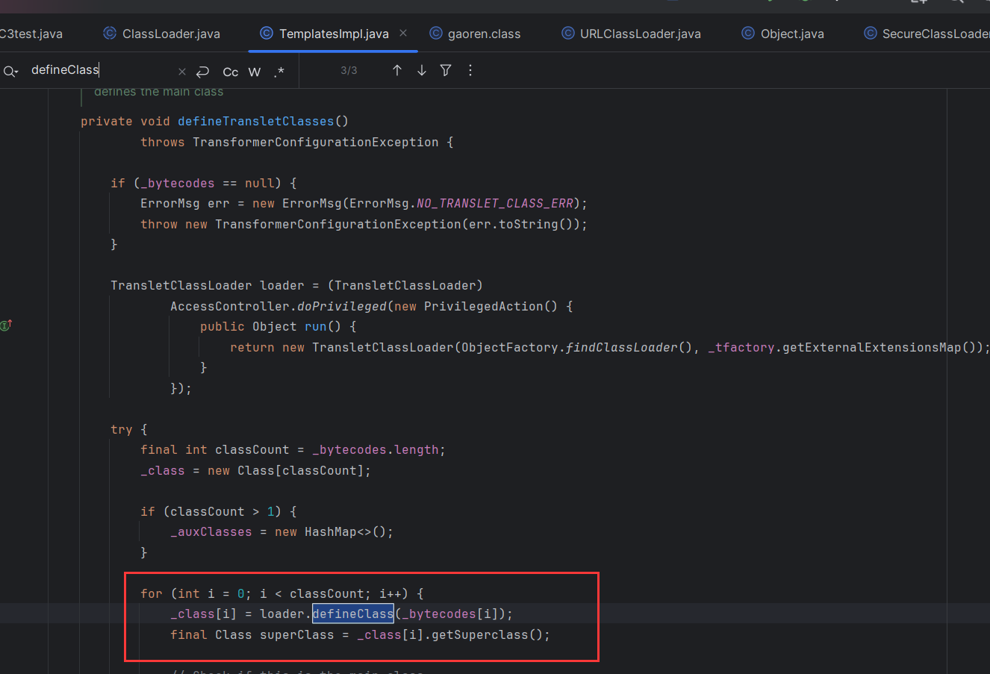Click doPrivileged method call
Screen dimensions: 990x674
tap(342, 306)
